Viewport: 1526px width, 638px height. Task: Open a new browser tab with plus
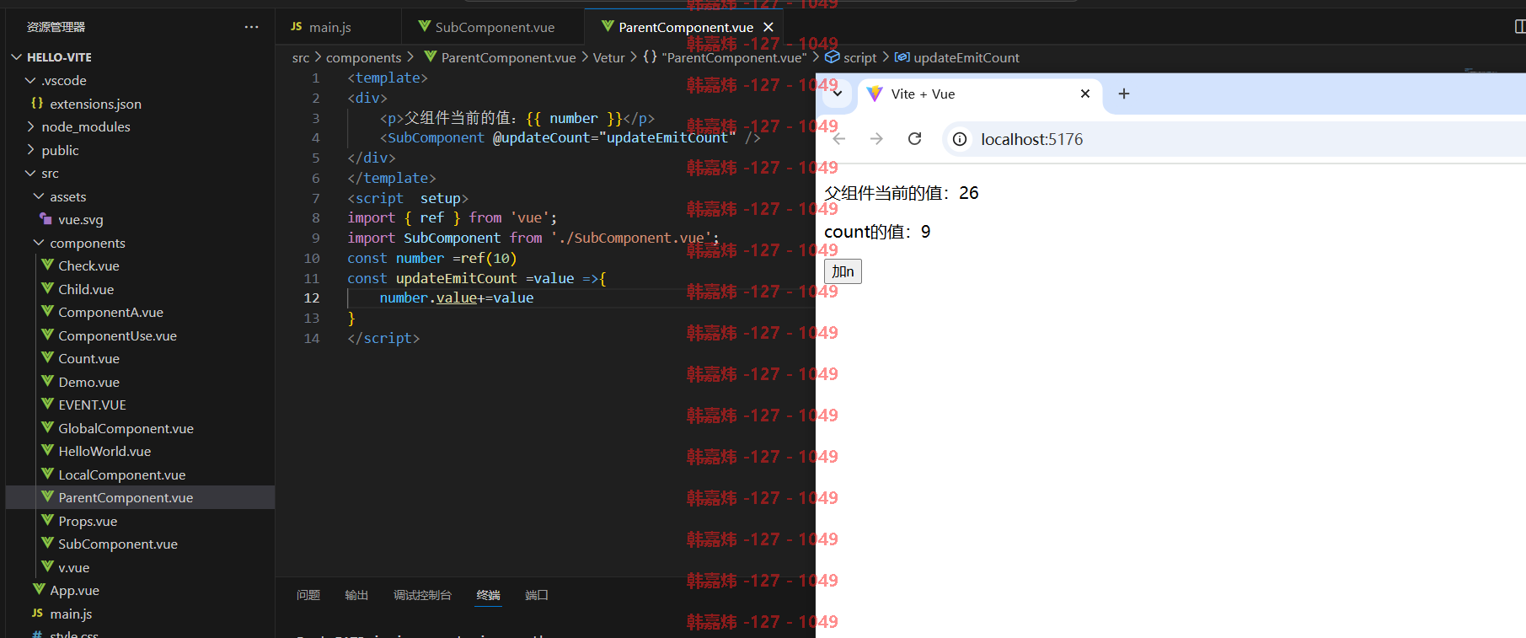(1123, 94)
